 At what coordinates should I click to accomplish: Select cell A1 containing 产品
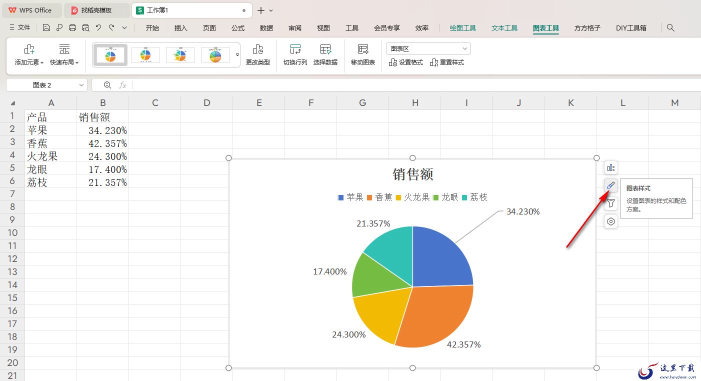[51, 117]
